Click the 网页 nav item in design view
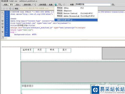This screenshot has width=125, height=94. click(39, 50)
